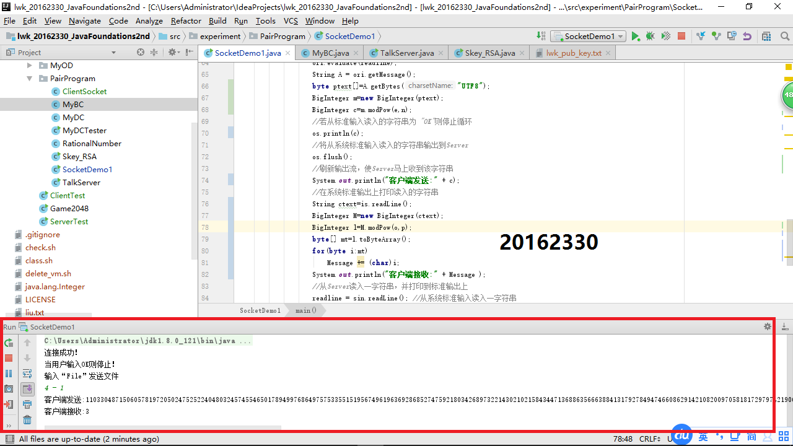This screenshot has width=793, height=446.
Task: Run with coverage icon in toolbar
Action: (x=665, y=37)
